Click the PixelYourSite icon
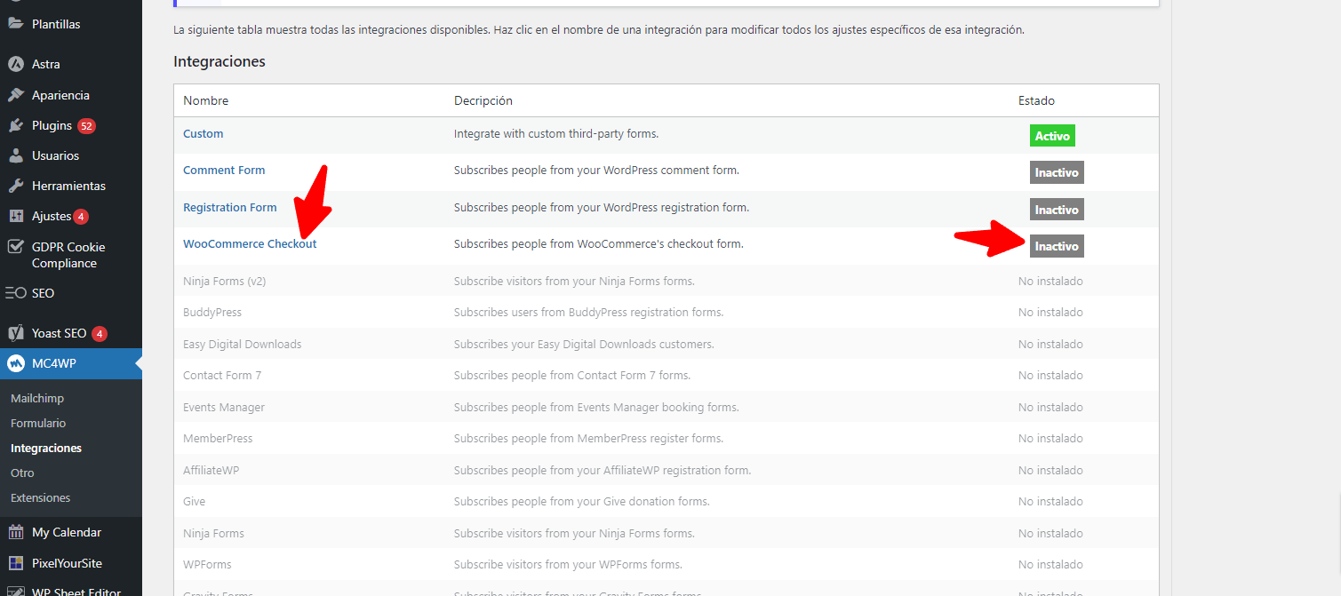Screen dimensions: 1341x596 click(15, 563)
